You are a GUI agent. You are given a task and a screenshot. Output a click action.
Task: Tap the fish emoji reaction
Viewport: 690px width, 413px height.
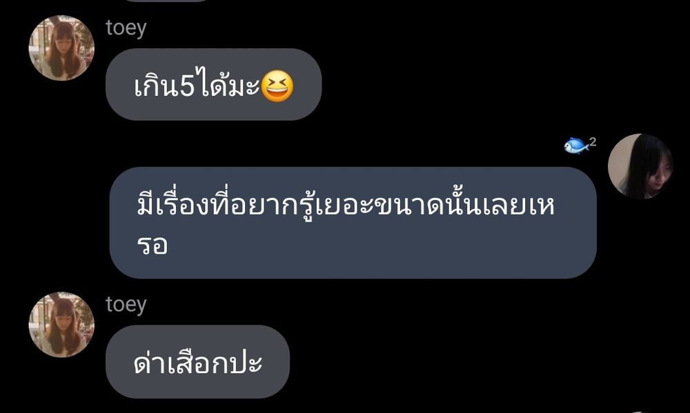coord(576,145)
